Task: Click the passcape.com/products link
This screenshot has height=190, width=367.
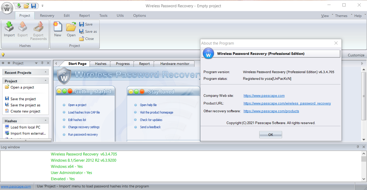Action: point(271,111)
